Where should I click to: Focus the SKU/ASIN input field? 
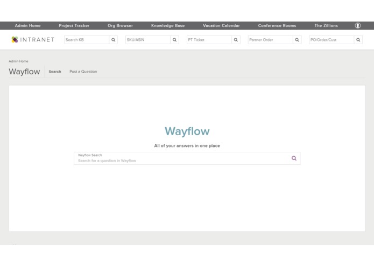click(148, 40)
